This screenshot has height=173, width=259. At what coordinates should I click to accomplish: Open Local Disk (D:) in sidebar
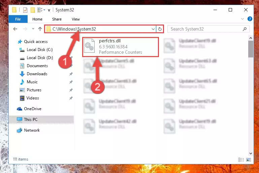[x=40, y=58]
